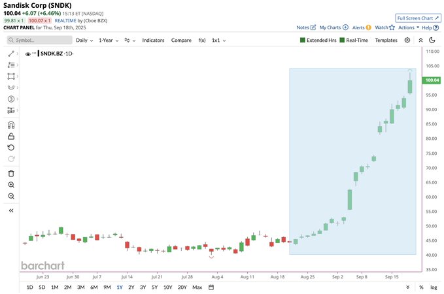Select the 2Y range tab
This screenshot has width=444, height=294.
coord(131,287)
